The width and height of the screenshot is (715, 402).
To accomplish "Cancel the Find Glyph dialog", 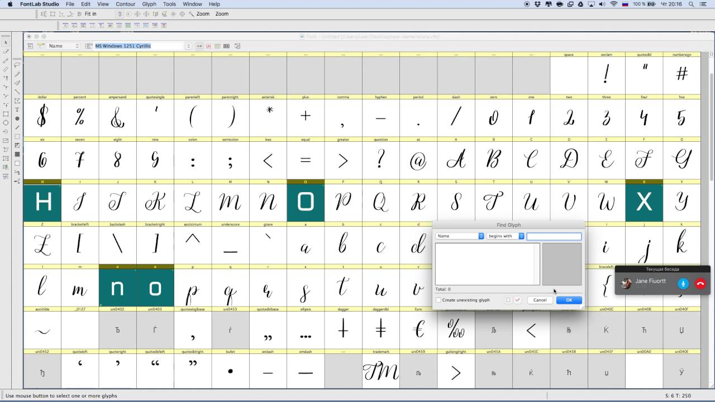I will click(x=540, y=300).
